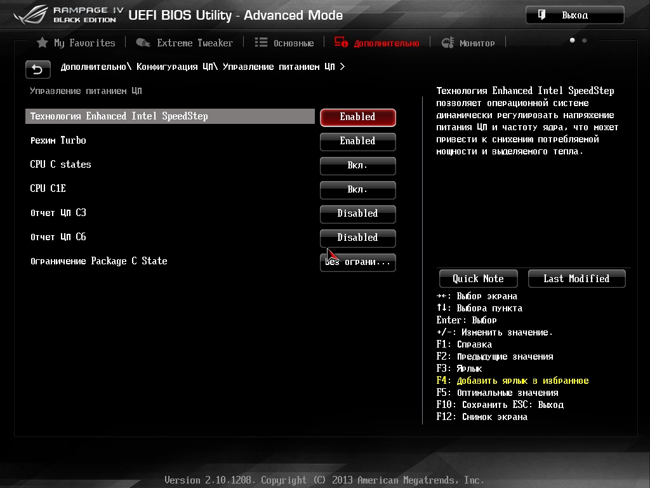Click the Дополнительно tab icon
The image size is (650, 488).
click(x=341, y=43)
